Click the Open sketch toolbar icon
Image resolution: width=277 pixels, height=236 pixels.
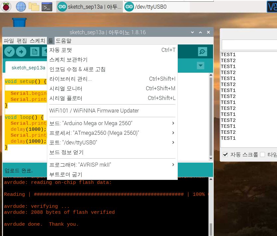point(45,52)
